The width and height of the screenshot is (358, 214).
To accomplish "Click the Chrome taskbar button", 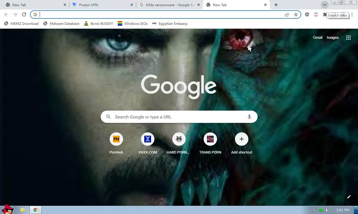I will pyautogui.click(x=36, y=210).
